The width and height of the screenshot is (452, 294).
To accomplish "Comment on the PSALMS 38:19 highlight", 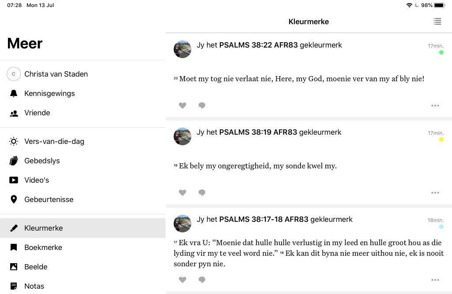I will point(202,193).
